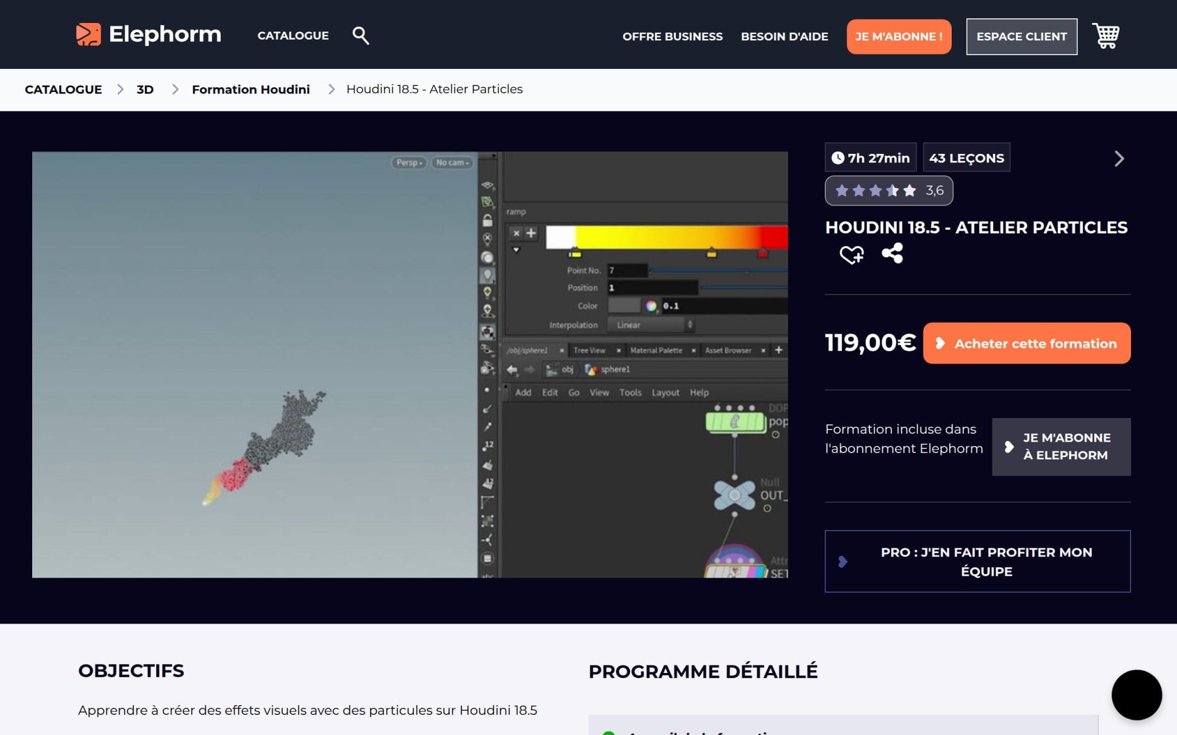Click the point numbers '12' display icon
Screen dimensions: 1177x735
point(488,446)
